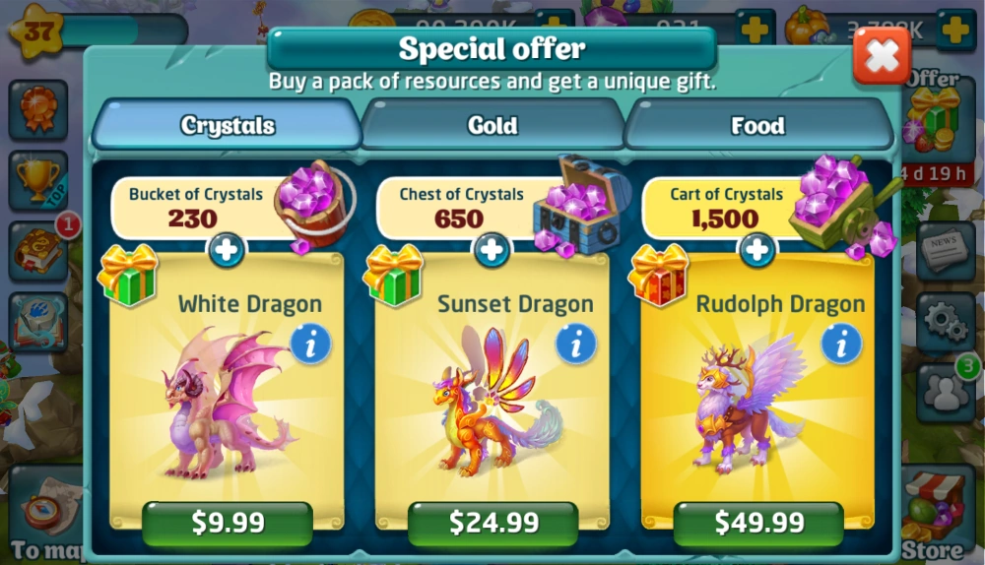Click the plus under Bucket of Crystals
The image size is (985, 565).
227,250
